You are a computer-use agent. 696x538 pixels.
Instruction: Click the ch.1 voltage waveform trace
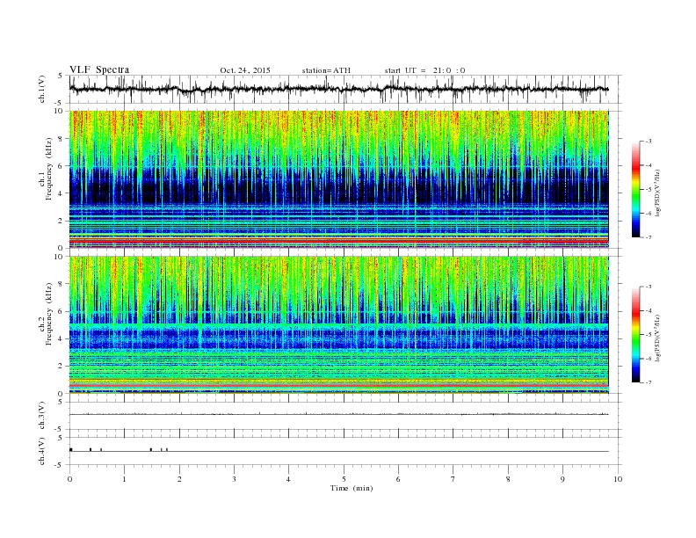pyautogui.click(x=338, y=89)
